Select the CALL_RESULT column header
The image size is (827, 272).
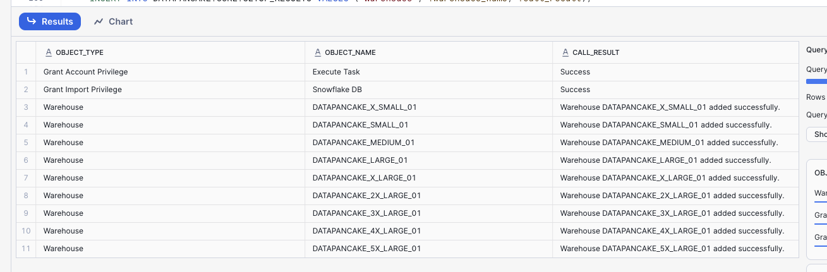click(596, 52)
